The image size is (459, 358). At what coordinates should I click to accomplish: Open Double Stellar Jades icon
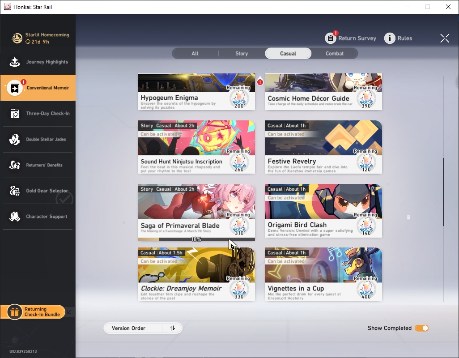click(15, 139)
